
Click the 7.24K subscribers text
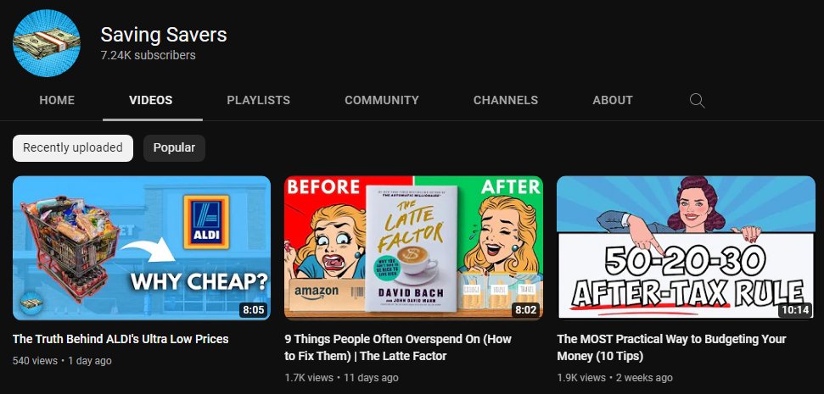(x=149, y=55)
